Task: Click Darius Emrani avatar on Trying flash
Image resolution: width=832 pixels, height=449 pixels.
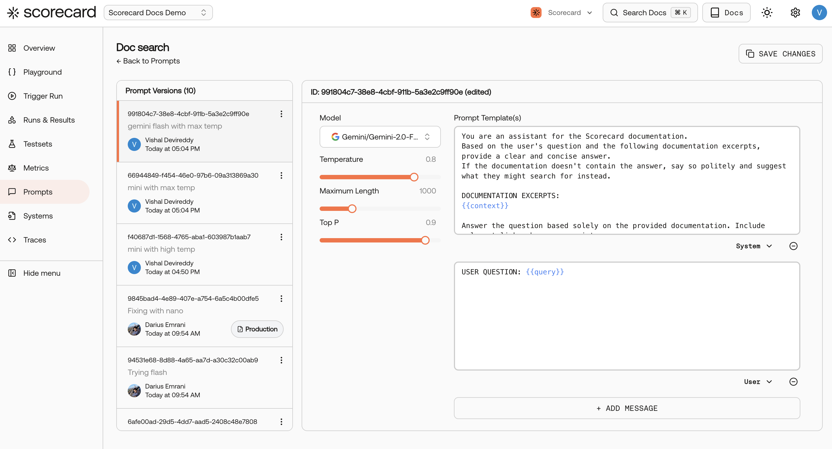Action: pyautogui.click(x=134, y=391)
